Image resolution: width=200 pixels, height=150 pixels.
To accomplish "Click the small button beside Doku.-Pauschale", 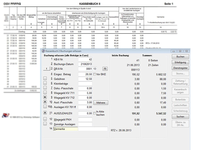I will pyautogui.click(x=45, y=88).
